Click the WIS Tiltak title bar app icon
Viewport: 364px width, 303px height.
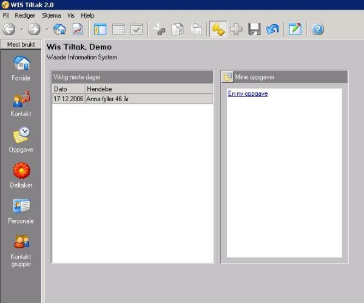[x=5, y=5]
